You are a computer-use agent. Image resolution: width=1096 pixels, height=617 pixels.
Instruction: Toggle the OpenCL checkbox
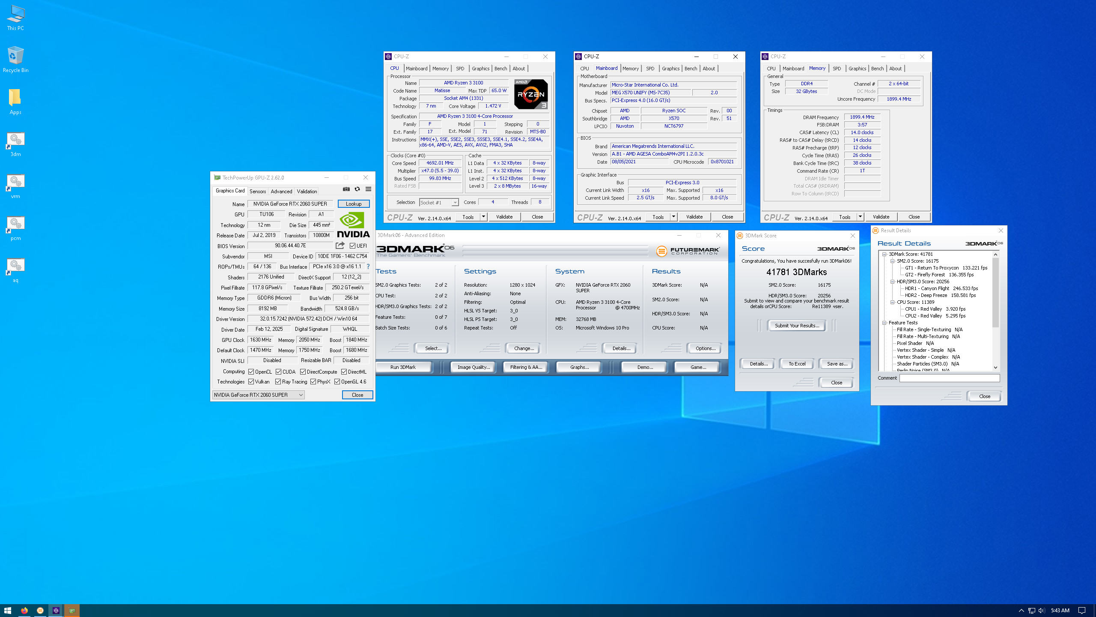[x=251, y=371]
